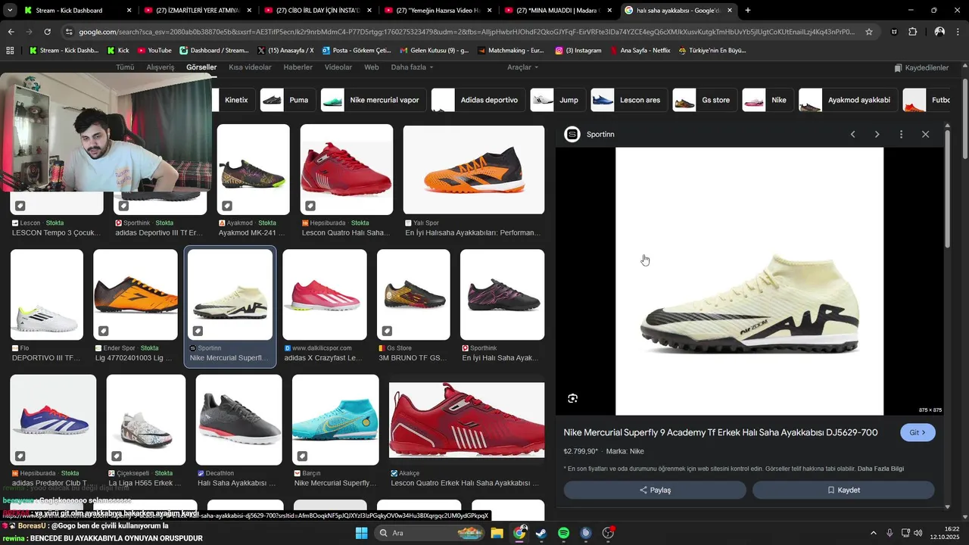This screenshot has width=969, height=545.
Task: Open the Ender Spor orange shoe thumbnail
Action: 135,294
